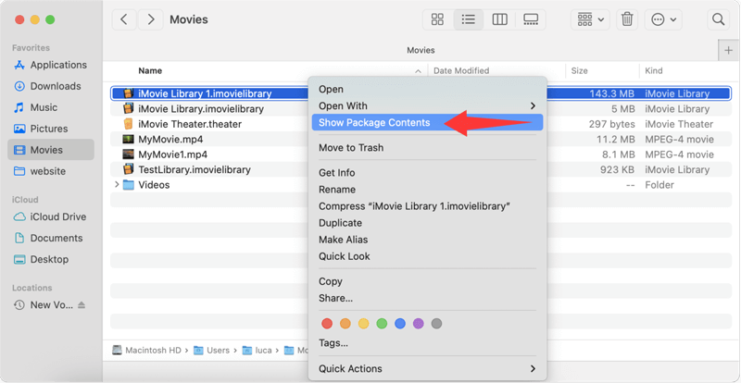Toggle list view mode
Image resolution: width=741 pixels, height=383 pixels.
(469, 19)
